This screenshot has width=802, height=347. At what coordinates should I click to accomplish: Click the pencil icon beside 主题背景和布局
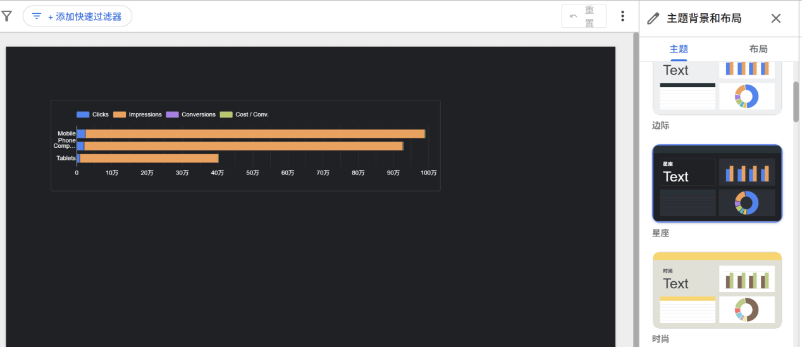pos(653,18)
